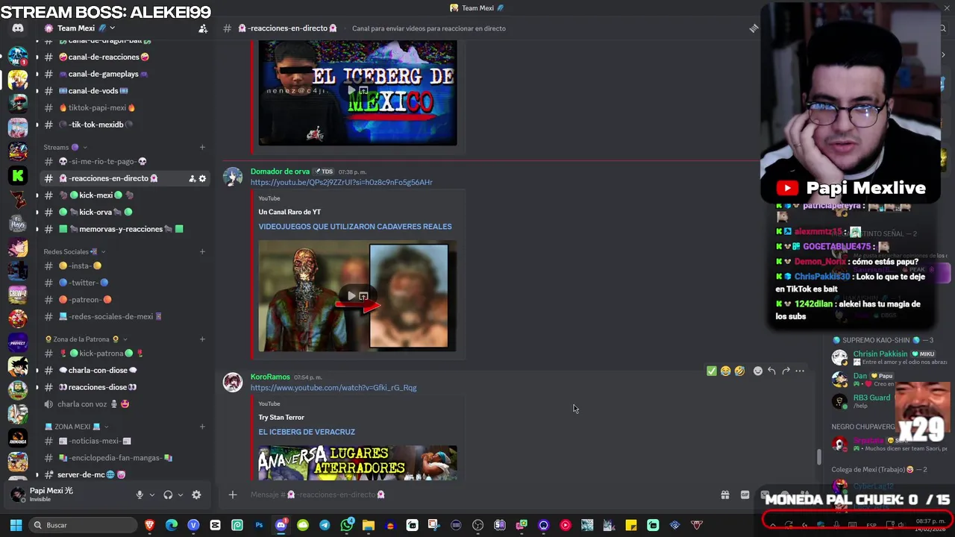The image size is (955, 537).
Task: Open File Explorer from taskbar
Action: tap(368, 525)
